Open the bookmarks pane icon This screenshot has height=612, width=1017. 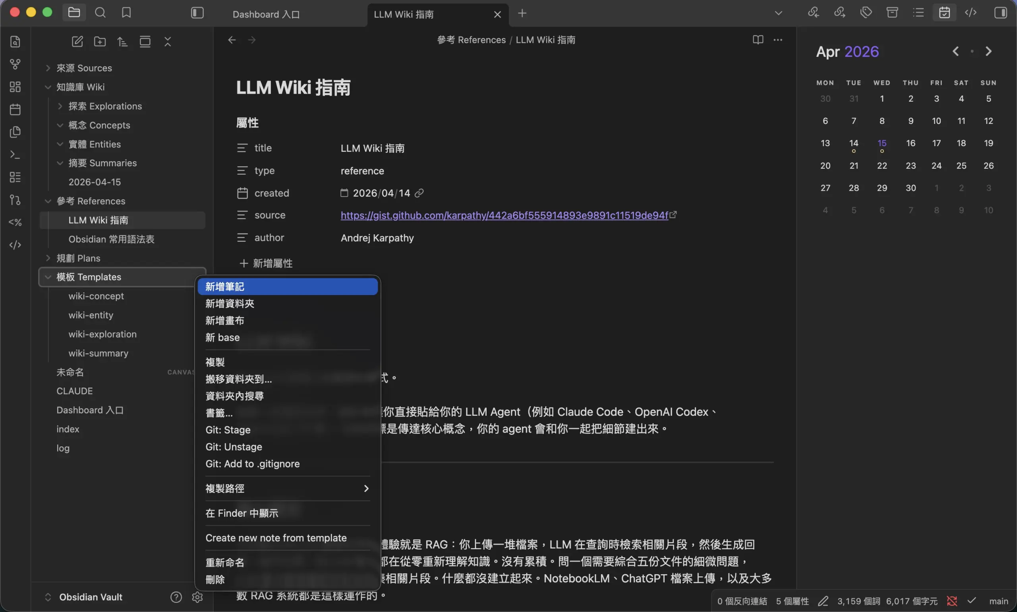pyautogui.click(x=126, y=13)
